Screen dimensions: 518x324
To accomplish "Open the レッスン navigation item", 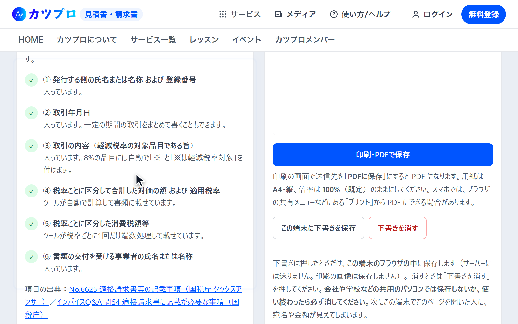I will [204, 40].
